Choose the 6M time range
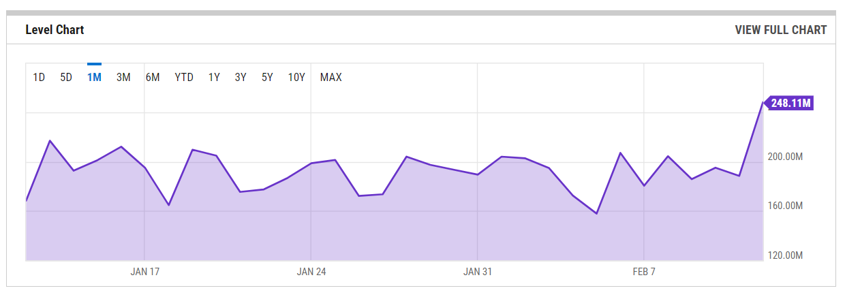This screenshot has height=299, width=845. click(x=153, y=78)
